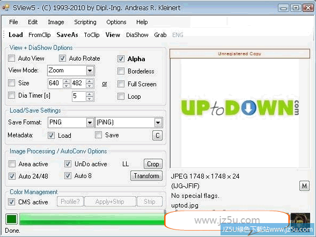Open the Edit menu
Screen dimensions: 316x237
coord(33,22)
